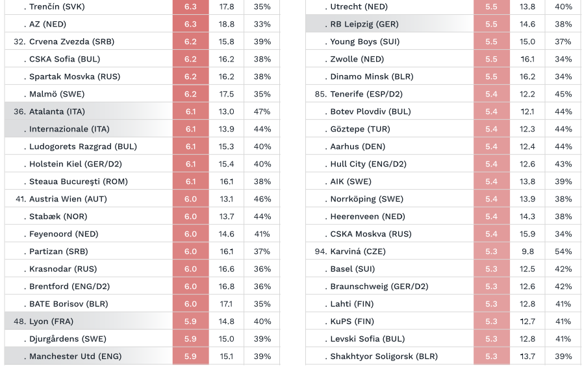Viewport: 582px width, 372px height.
Task: Click the 47% value beside Atalanta
Action: tap(262, 111)
